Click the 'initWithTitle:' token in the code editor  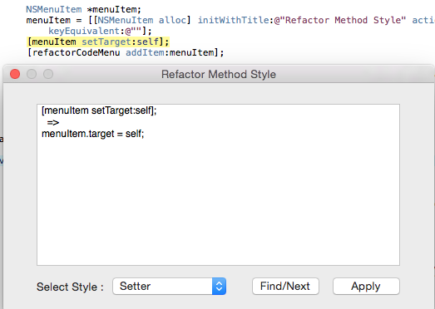[x=236, y=20]
